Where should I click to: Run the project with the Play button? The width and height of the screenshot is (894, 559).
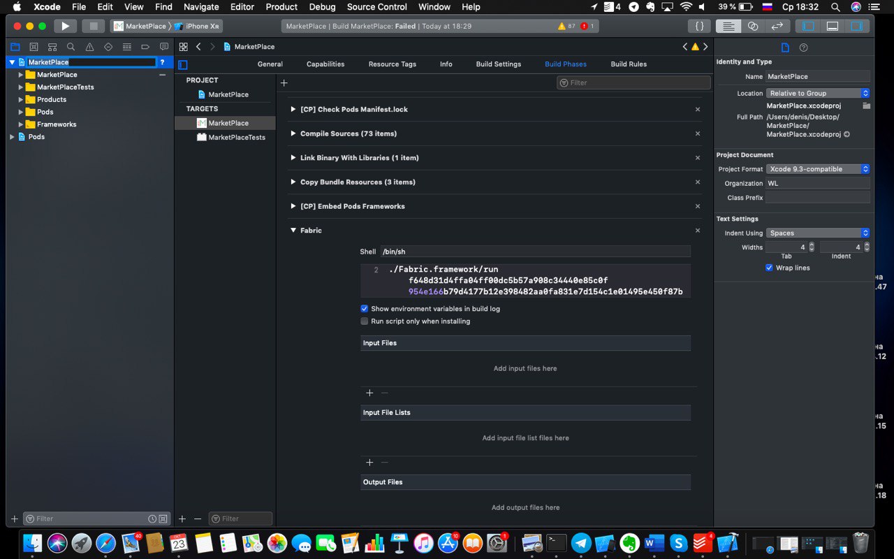pos(65,26)
